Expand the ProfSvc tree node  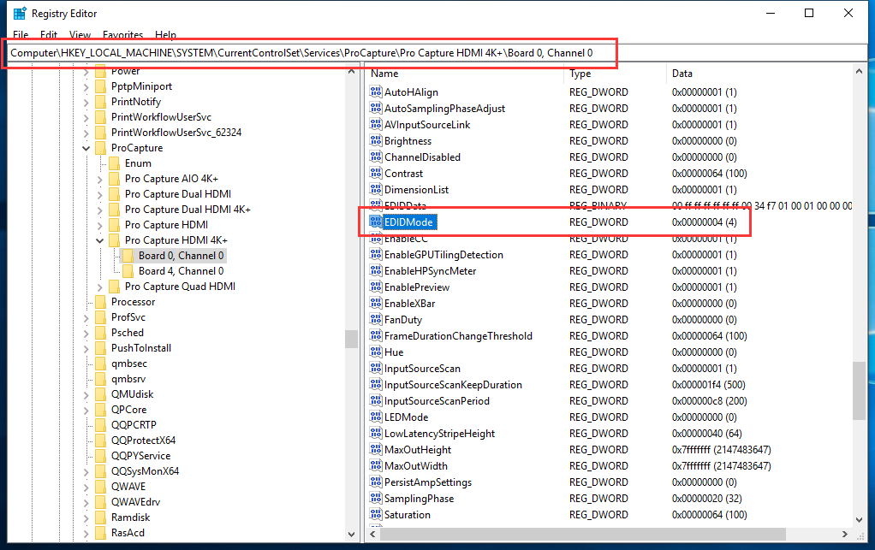(86, 317)
